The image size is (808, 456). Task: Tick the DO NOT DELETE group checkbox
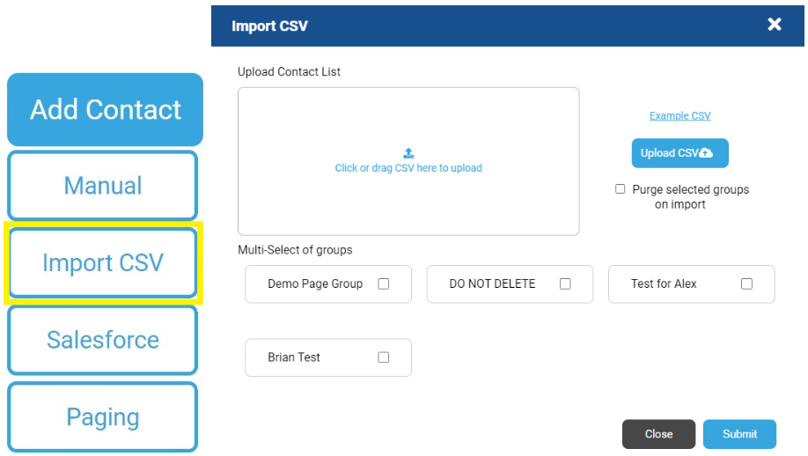pyautogui.click(x=565, y=284)
